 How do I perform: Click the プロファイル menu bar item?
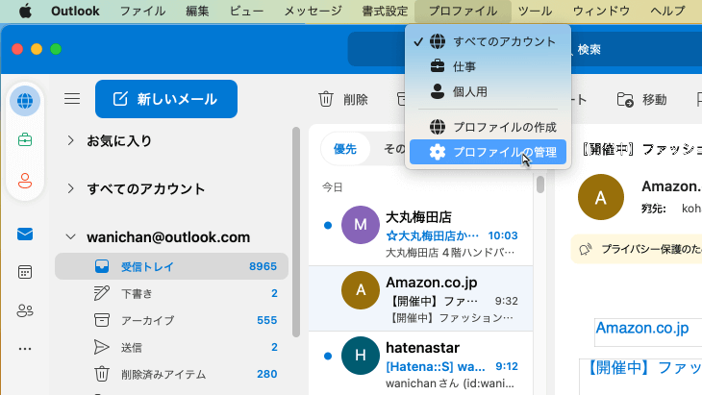pyautogui.click(x=463, y=11)
